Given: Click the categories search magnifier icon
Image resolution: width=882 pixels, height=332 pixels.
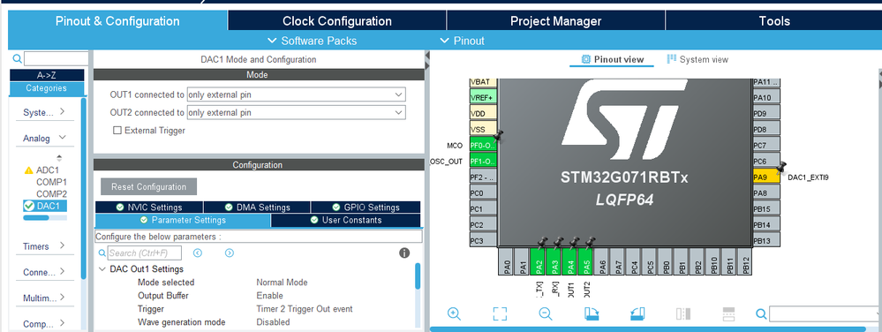Looking at the screenshot, I should (x=17, y=58).
